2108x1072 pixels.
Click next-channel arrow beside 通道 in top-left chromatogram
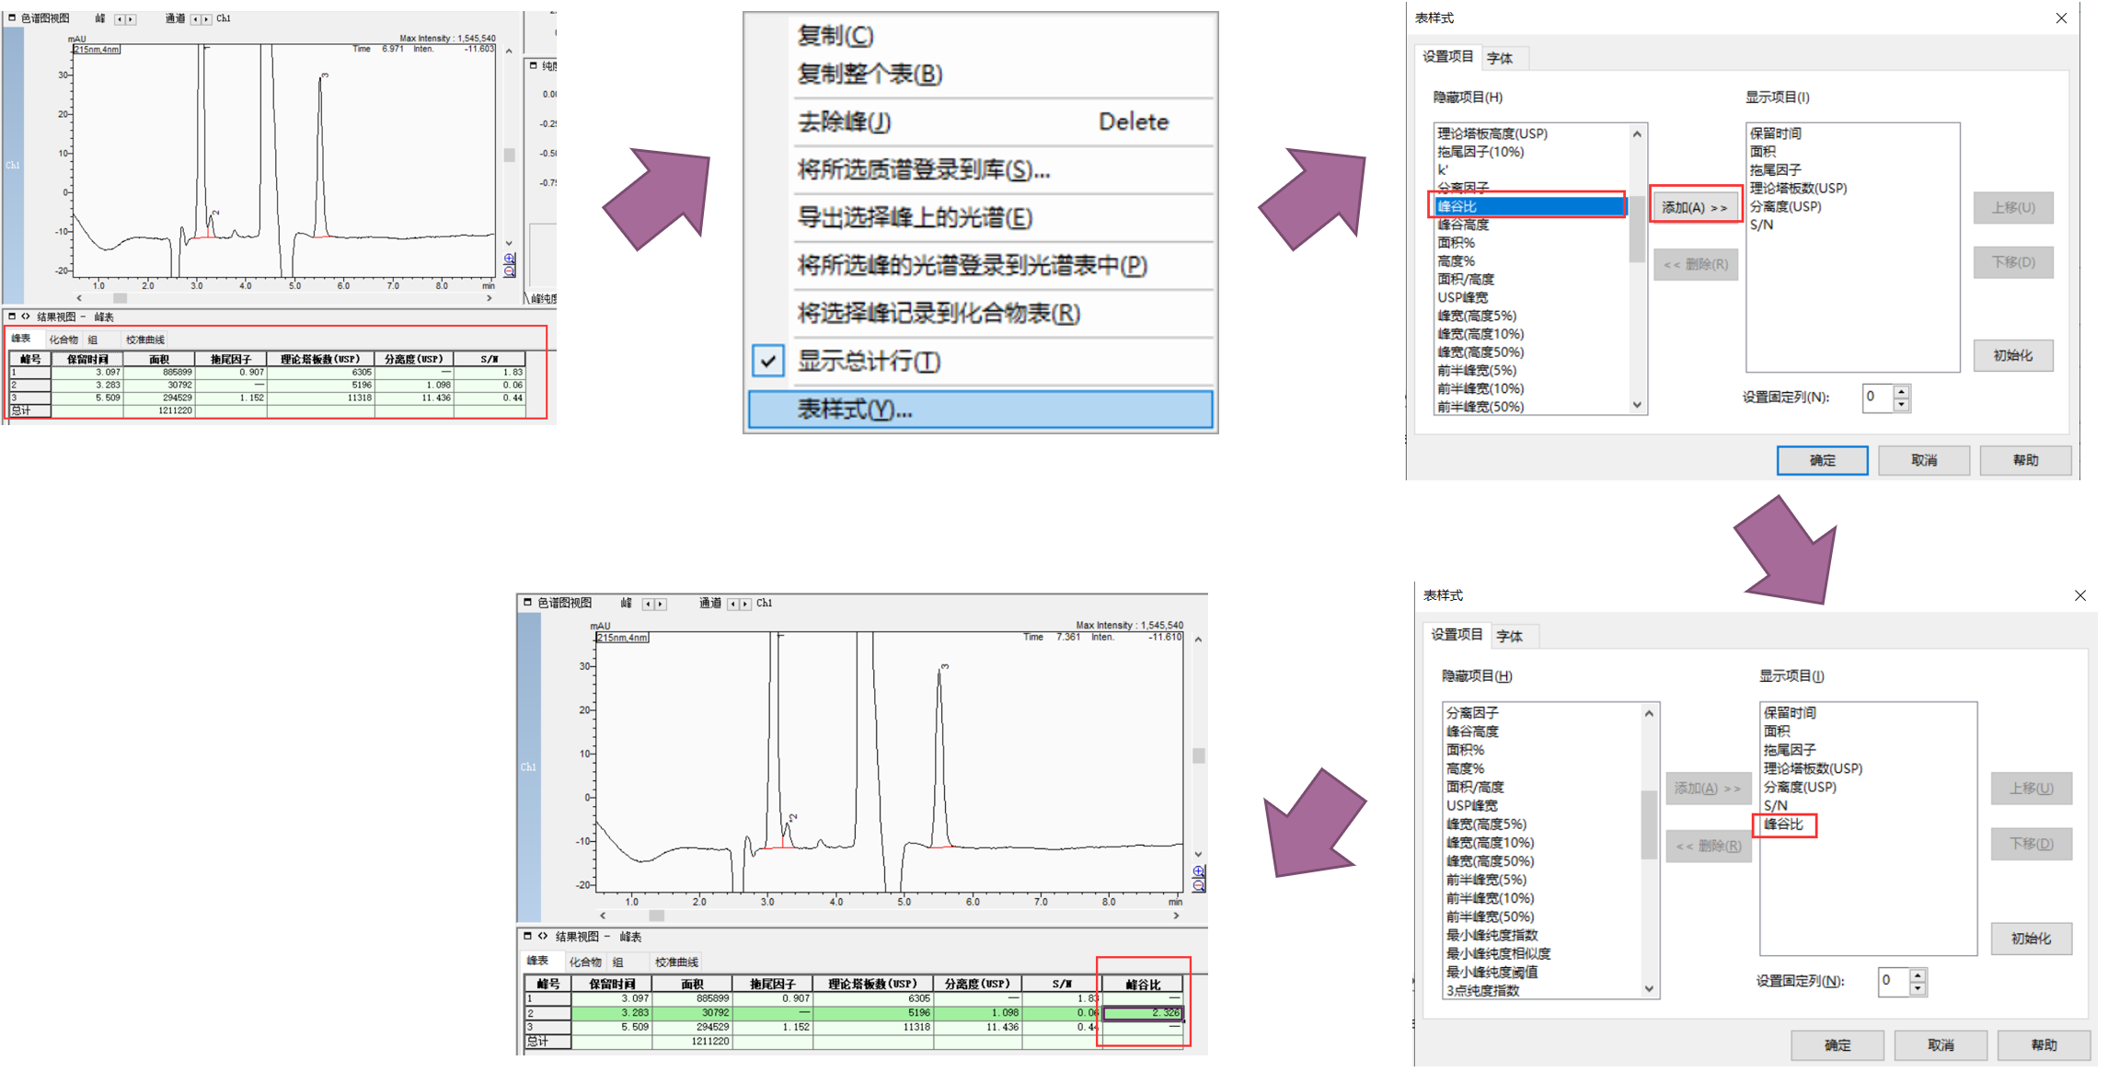click(206, 18)
